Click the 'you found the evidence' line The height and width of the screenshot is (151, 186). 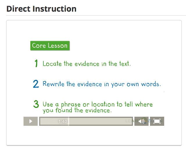(x=77, y=111)
